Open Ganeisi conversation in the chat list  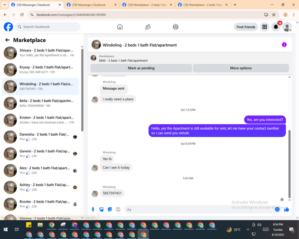click(40, 154)
